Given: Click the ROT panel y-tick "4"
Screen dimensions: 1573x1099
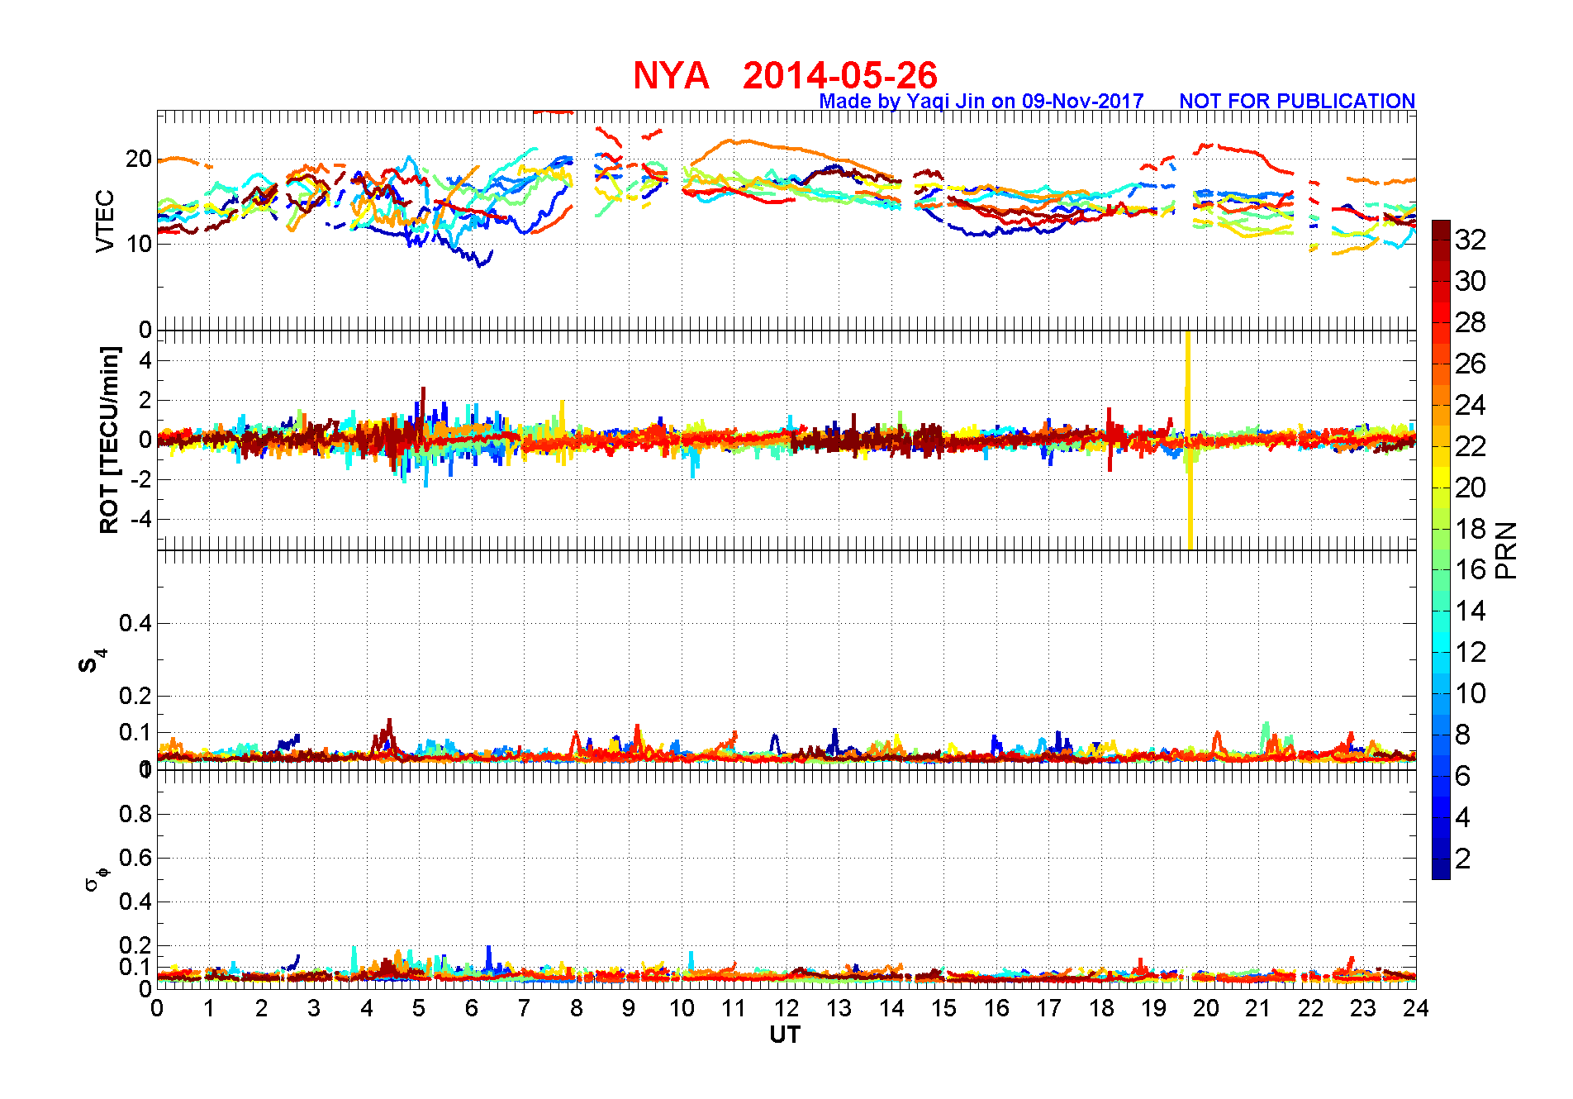Looking at the screenshot, I should click(145, 360).
